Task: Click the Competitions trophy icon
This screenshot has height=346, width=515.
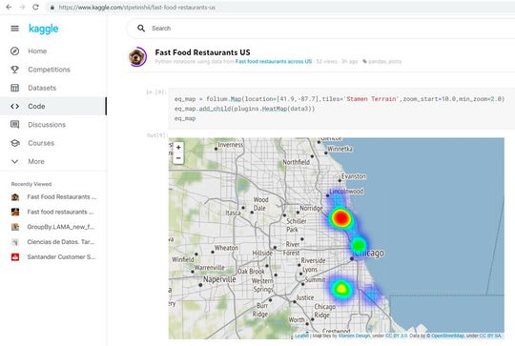Action: [x=14, y=70]
